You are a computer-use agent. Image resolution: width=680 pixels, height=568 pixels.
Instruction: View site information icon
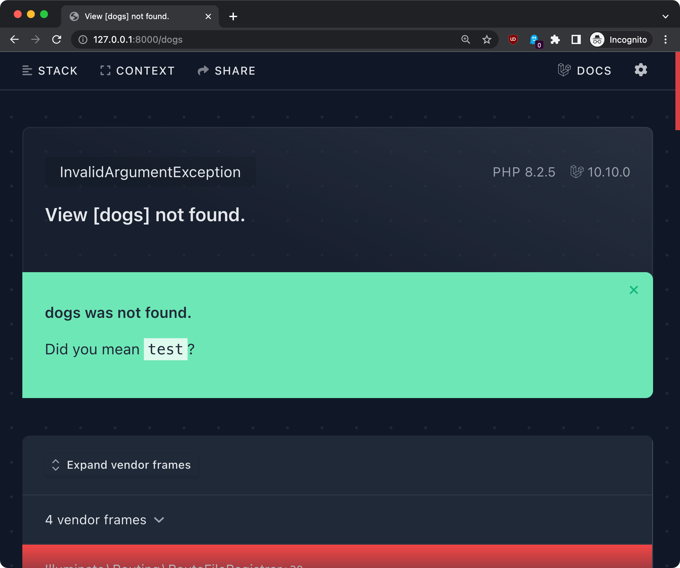point(83,40)
